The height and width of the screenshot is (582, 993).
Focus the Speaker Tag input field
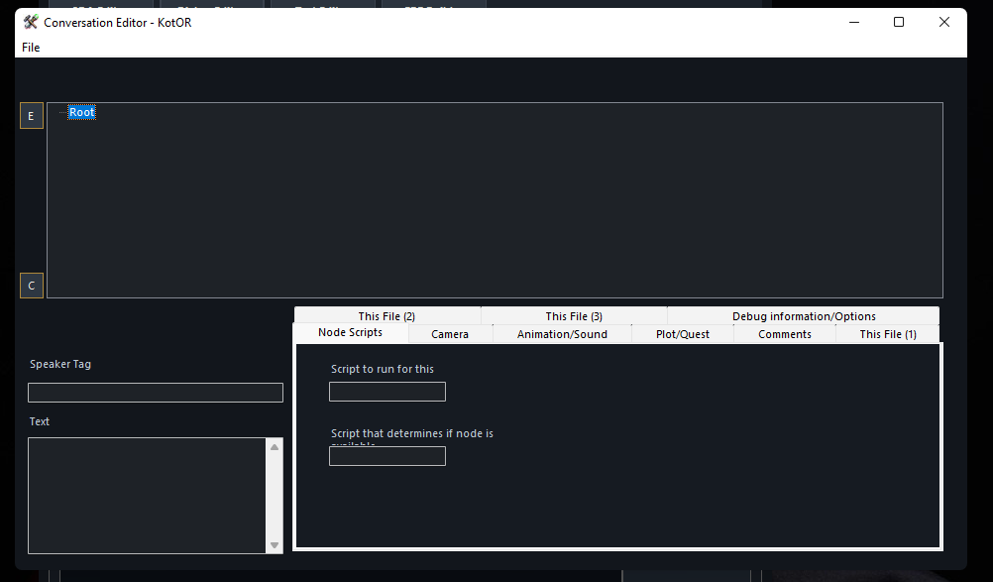(156, 393)
